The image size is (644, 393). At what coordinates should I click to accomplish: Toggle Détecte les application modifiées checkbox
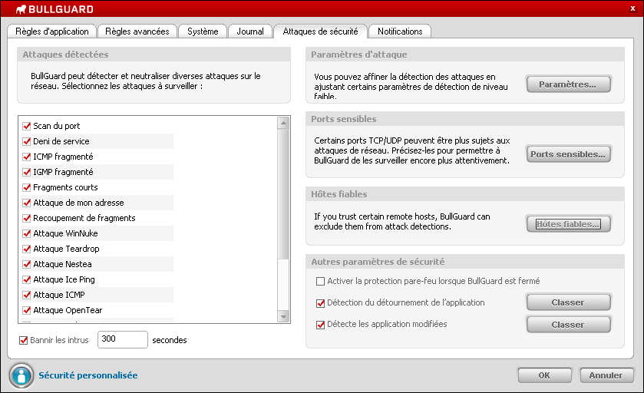(x=320, y=325)
